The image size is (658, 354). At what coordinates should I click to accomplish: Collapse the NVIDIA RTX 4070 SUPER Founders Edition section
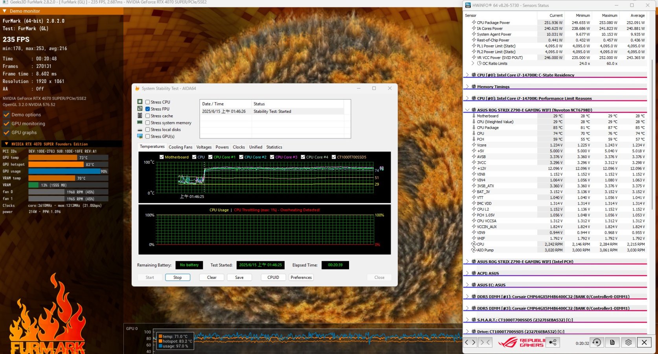pyautogui.click(x=6, y=144)
